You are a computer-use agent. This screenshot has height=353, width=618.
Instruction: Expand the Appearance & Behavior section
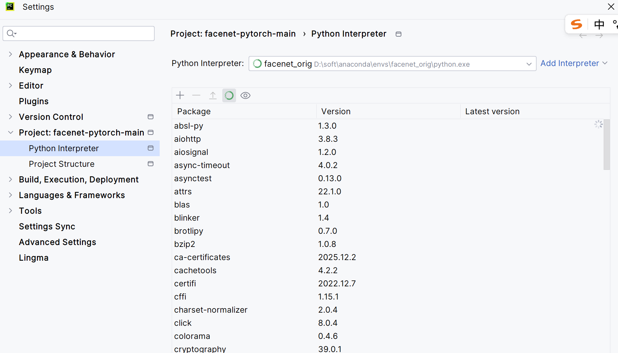click(x=11, y=54)
